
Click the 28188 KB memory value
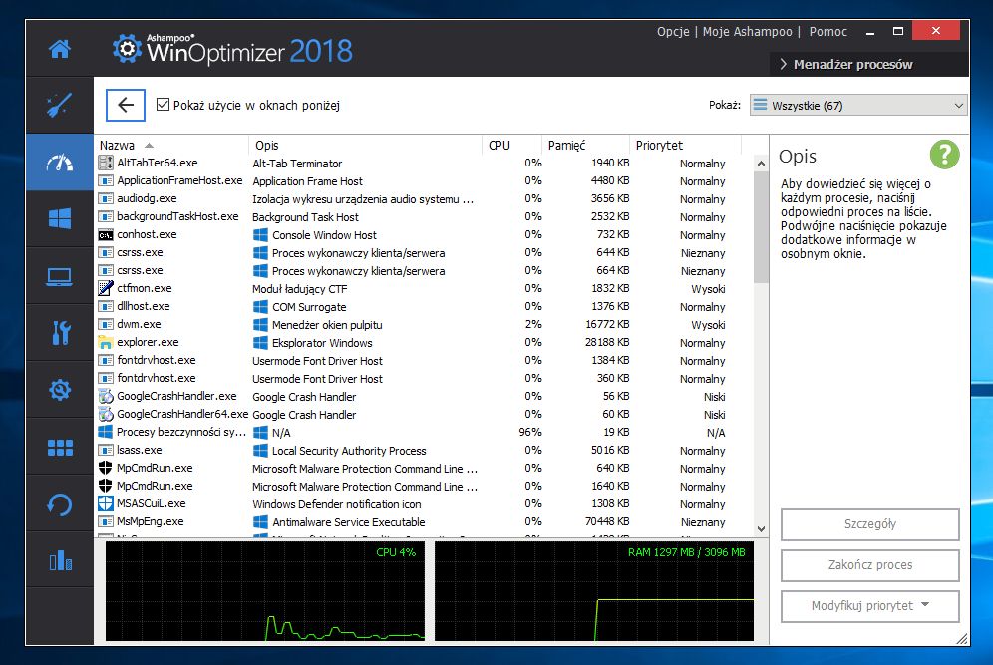[607, 342]
